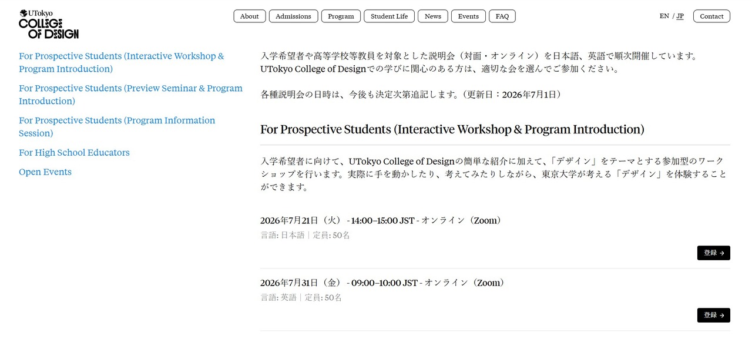Jump to Preview Seminar & Program Introduction link

tap(130, 95)
